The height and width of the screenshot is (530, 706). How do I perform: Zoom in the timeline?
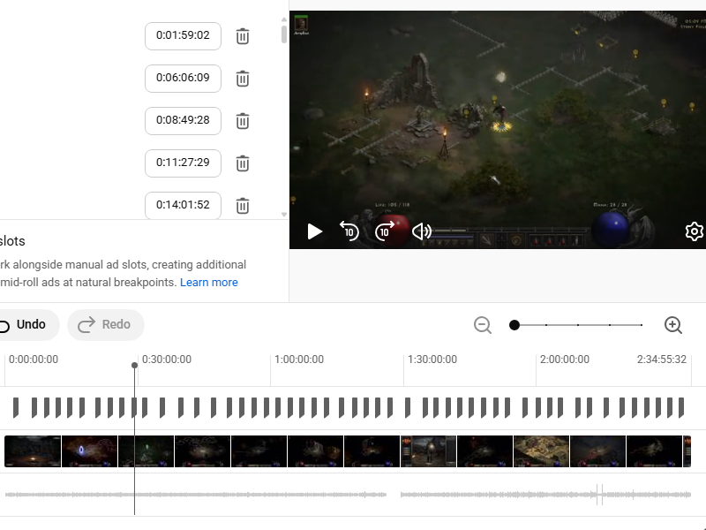click(673, 325)
